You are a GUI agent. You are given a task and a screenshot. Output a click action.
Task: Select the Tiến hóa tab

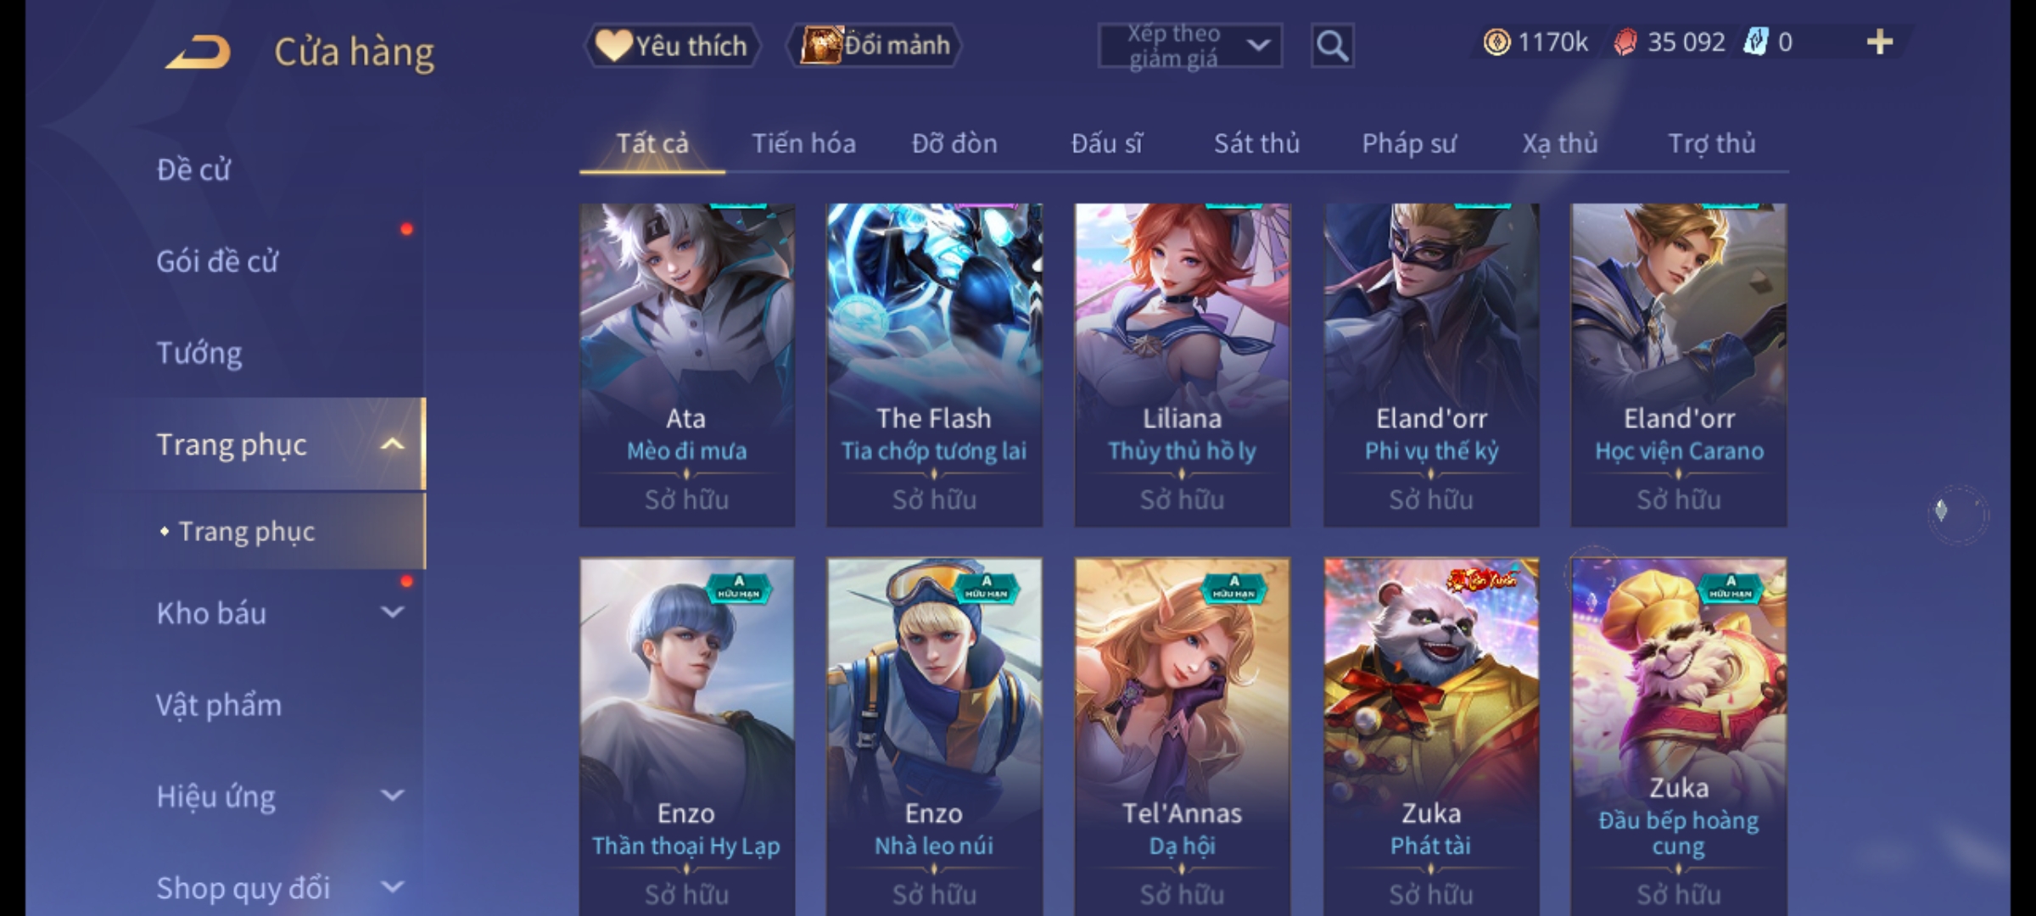tap(803, 144)
